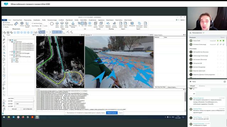Toggle the first point cloud file checkbox
The image size is (227, 127).
14,43
